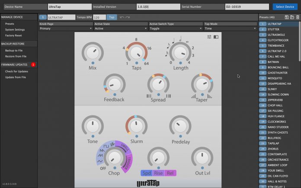Open preset folder icon in Presets panel

pos(292,17)
